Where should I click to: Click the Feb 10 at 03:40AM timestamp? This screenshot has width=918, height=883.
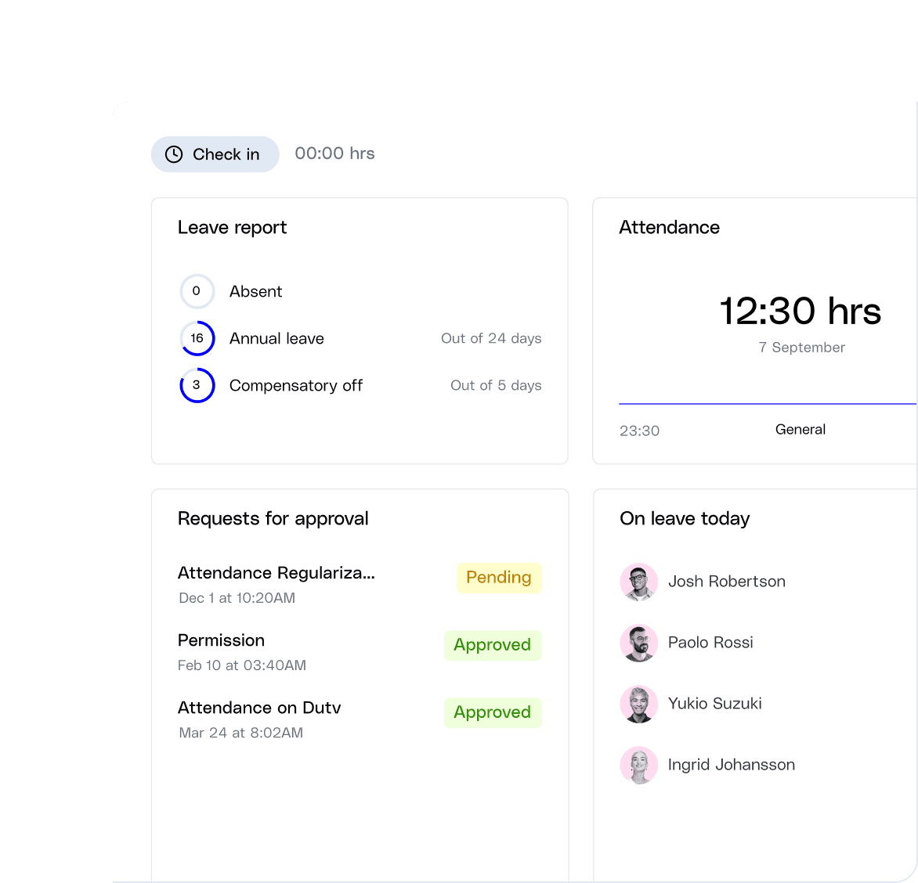pyautogui.click(x=242, y=665)
